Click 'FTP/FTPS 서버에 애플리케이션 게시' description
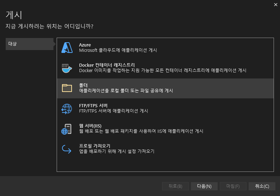Image resolution: width=280 pixels, height=196 pixels. [x=113, y=111]
